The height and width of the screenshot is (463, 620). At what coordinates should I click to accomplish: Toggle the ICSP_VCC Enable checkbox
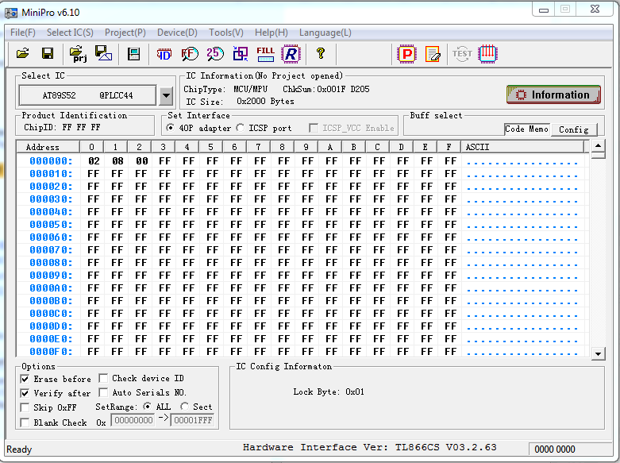click(x=314, y=128)
